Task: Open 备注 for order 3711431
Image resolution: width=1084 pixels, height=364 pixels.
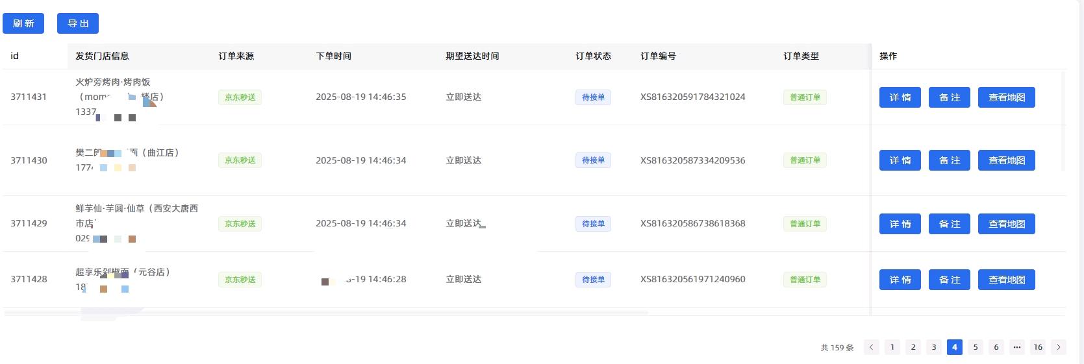Action: 950,97
